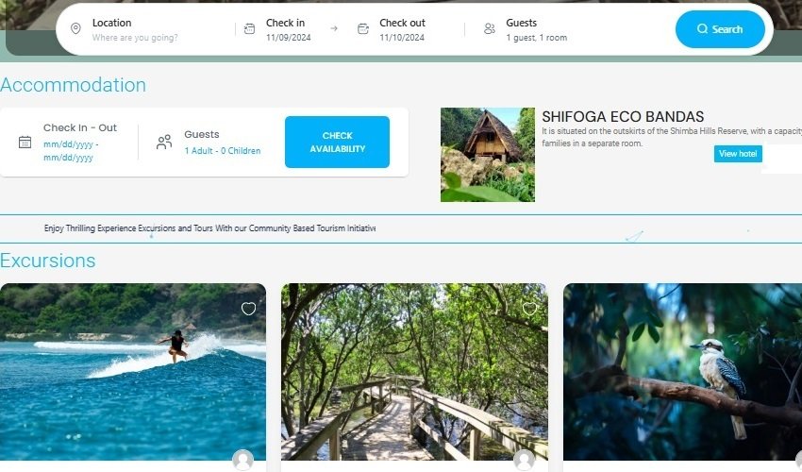Click the Check in calendar icon

pyautogui.click(x=249, y=29)
